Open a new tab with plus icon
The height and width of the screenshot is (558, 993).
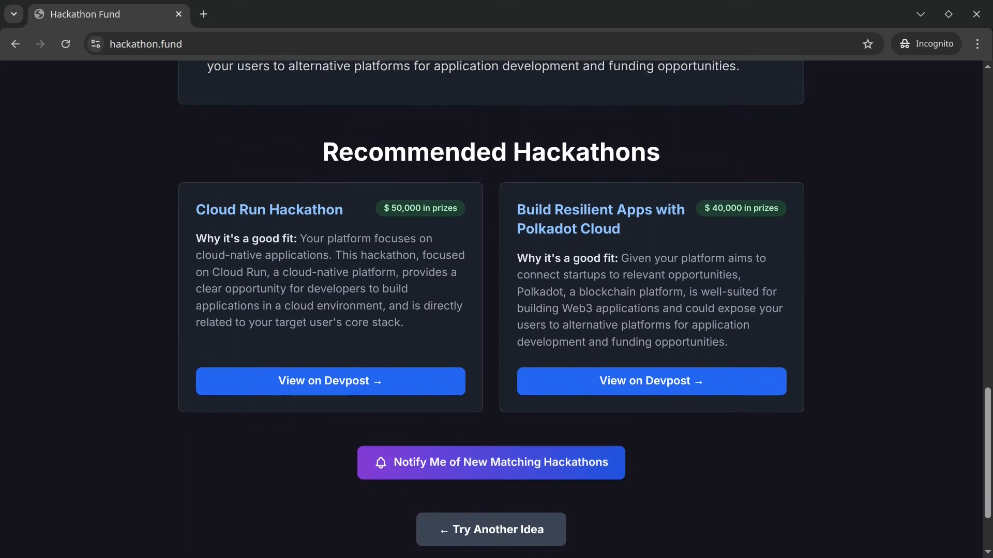tap(204, 14)
